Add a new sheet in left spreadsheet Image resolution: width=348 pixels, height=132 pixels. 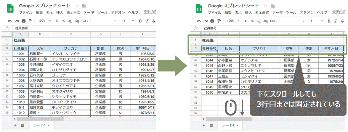pos(15,125)
